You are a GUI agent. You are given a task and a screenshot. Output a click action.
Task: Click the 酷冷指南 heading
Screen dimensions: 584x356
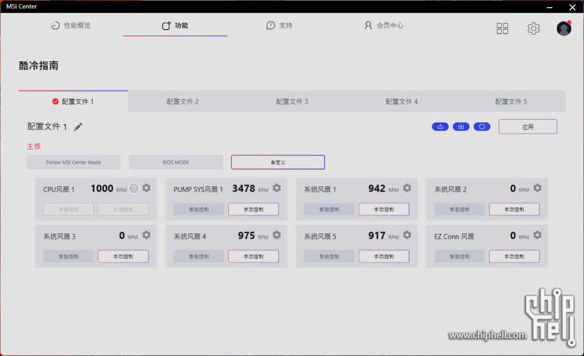39,65
